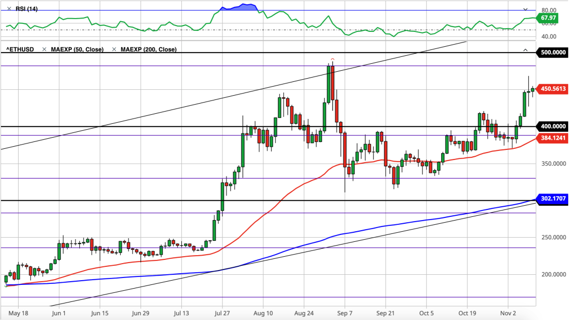Click the 500.0000 price line tag
The image size is (572, 320).
click(552, 53)
